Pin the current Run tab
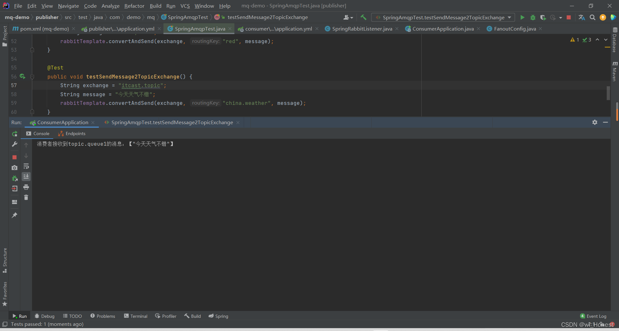The image size is (619, 331). (15, 215)
